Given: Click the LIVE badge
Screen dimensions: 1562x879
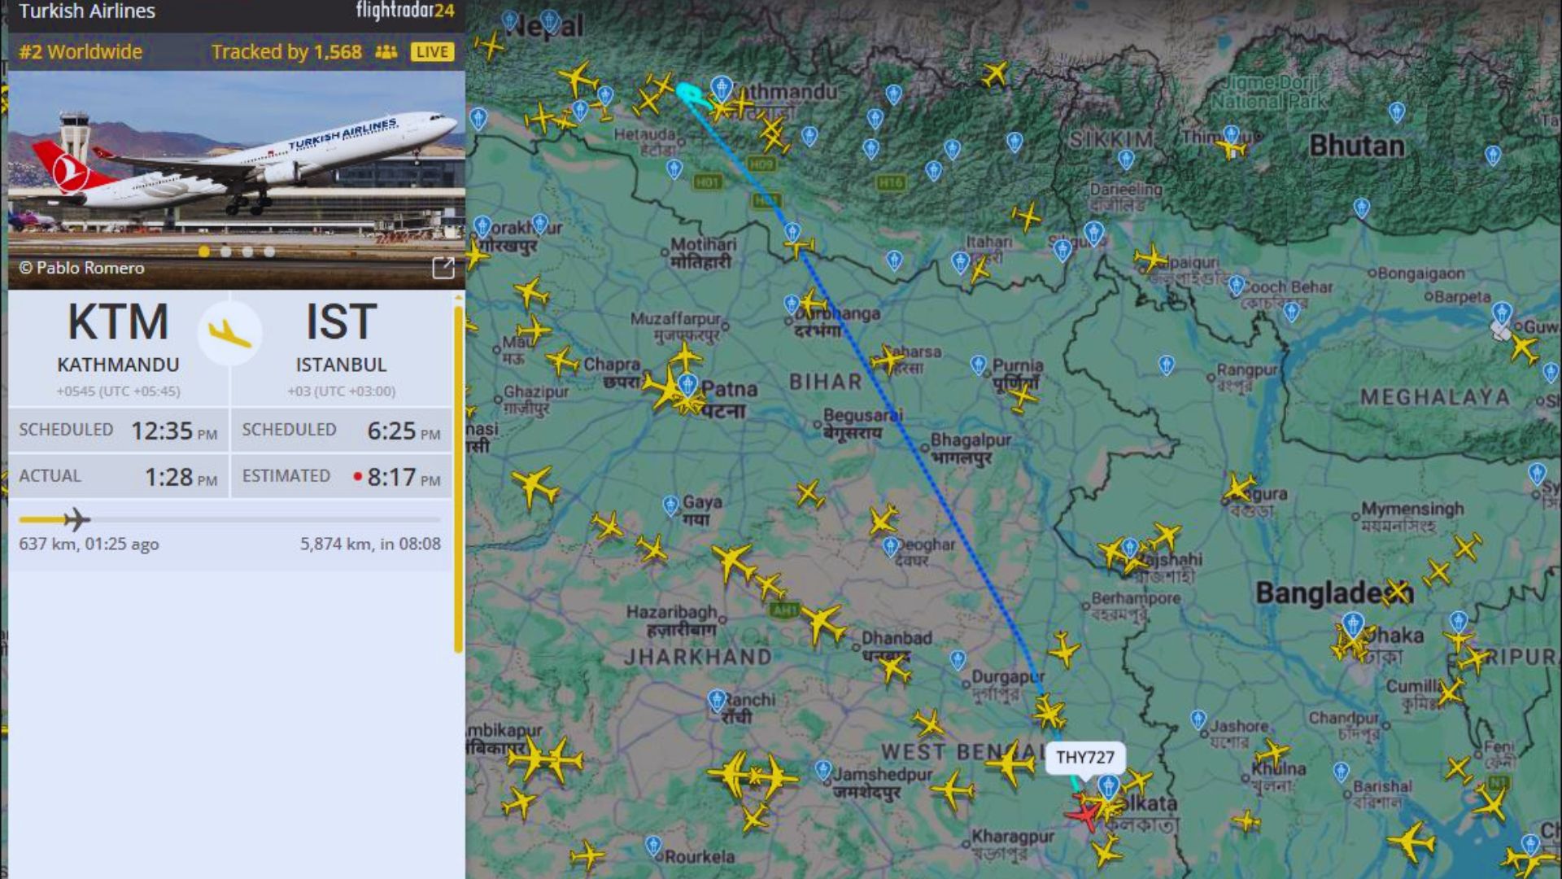Looking at the screenshot, I should tap(432, 52).
